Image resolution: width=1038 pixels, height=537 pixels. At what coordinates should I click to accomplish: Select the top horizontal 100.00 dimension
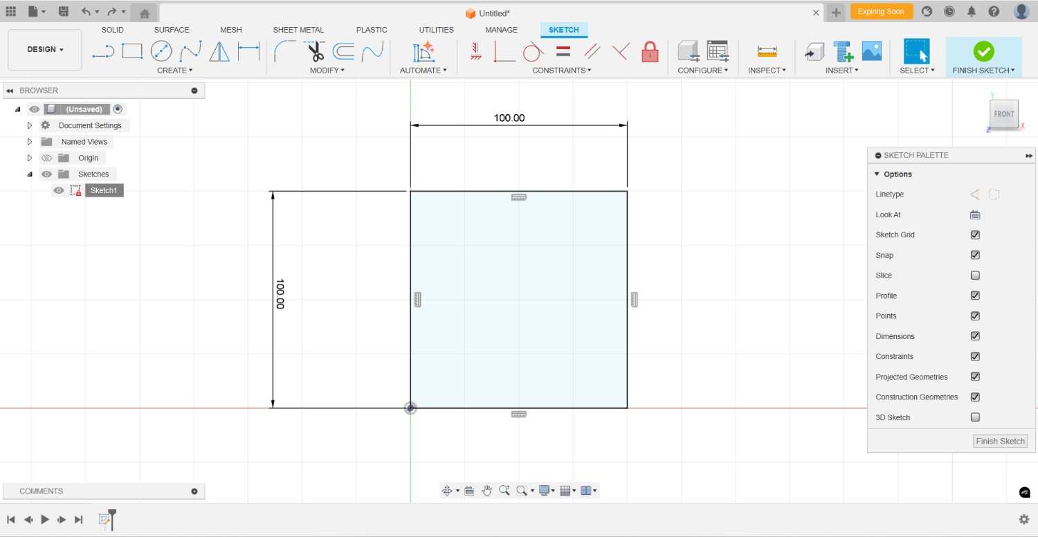509,118
